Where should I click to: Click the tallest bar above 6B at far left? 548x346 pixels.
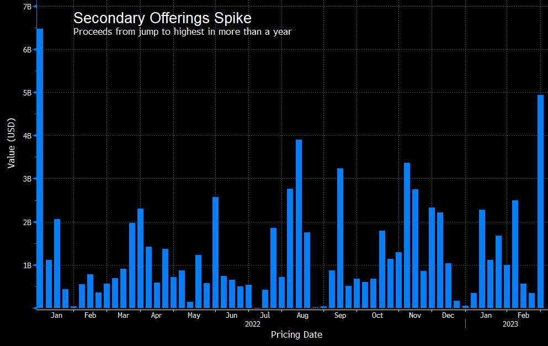[x=40, y=168]
